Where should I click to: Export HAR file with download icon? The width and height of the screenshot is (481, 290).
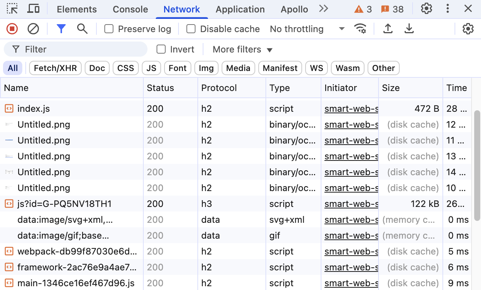[409, 29]
